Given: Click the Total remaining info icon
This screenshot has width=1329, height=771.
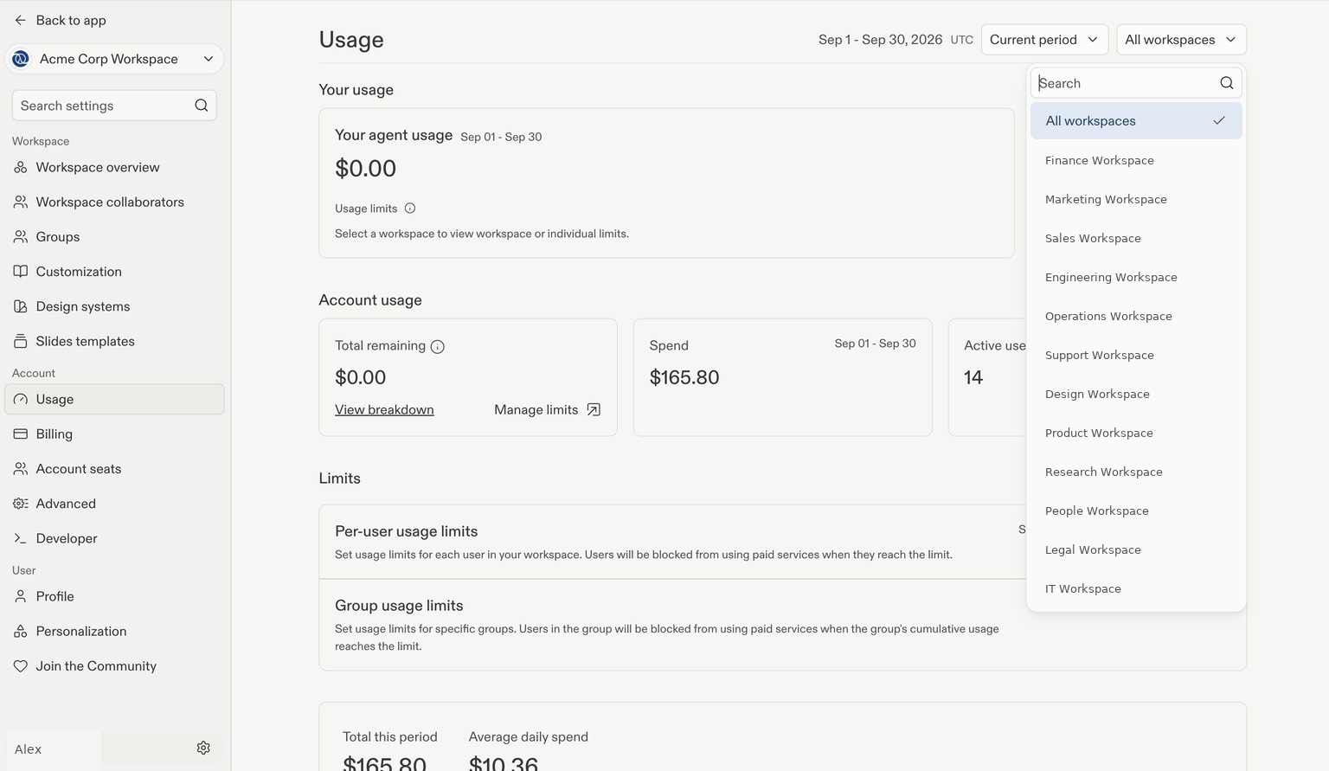Looking at the screenshot, I should click(x=438, y=346).
